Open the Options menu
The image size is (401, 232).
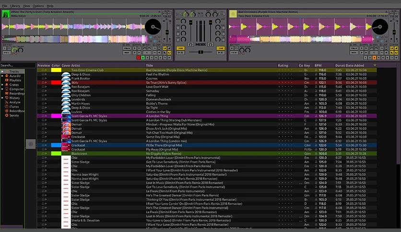pyautogui.click(x=38, y=6)
